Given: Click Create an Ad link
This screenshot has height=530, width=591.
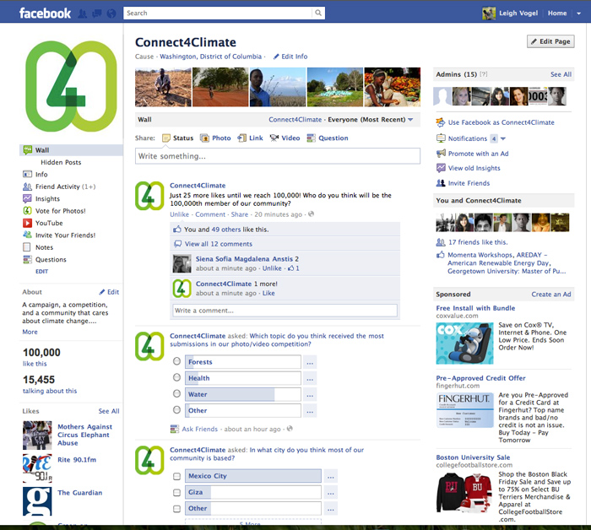Looking at the screenshot, I should [x=551, y=295].
